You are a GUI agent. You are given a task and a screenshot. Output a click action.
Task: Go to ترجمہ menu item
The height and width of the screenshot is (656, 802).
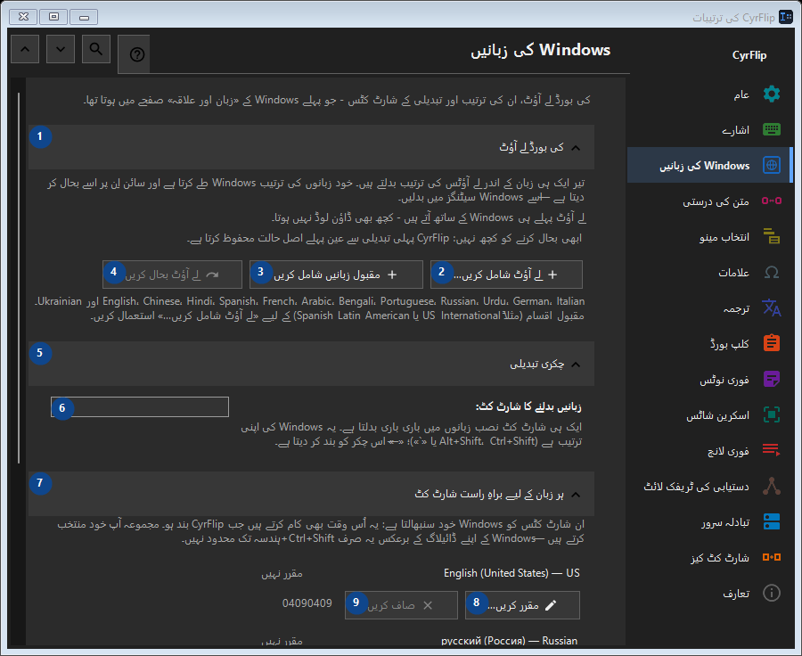tap(708, 307)
